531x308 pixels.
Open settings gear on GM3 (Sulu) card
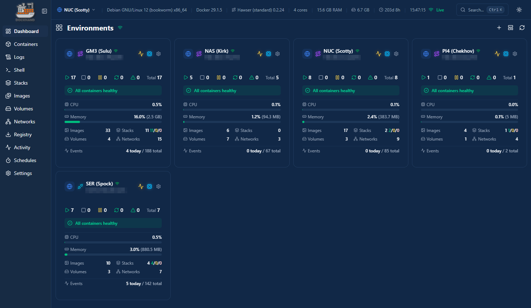(x=158, y=54)
